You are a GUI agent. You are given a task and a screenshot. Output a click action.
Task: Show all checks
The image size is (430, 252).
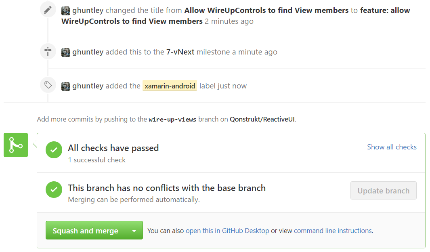[x=392, y=147]
